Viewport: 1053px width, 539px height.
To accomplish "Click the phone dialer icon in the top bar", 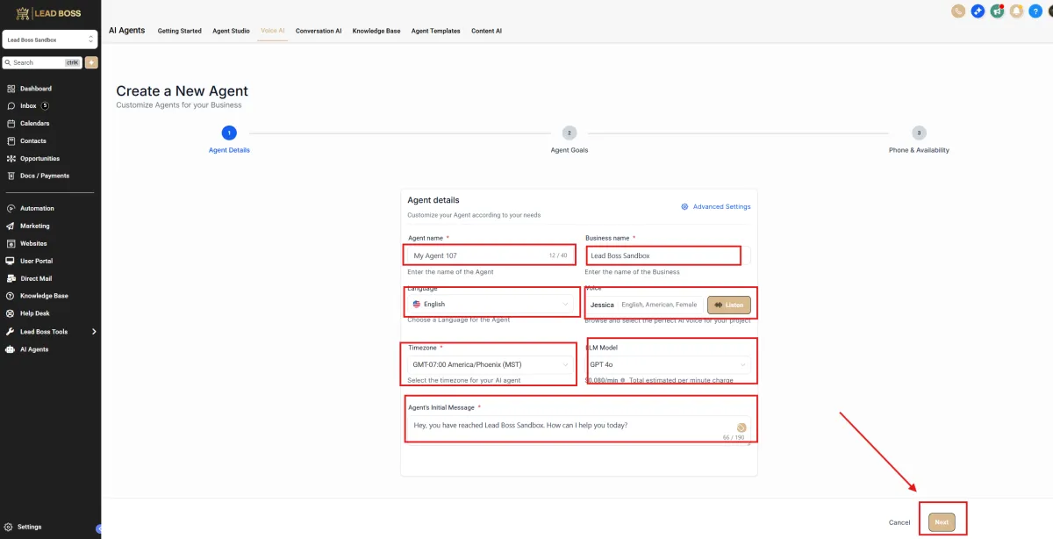I will pyautogui.click(x=958, y=11).
